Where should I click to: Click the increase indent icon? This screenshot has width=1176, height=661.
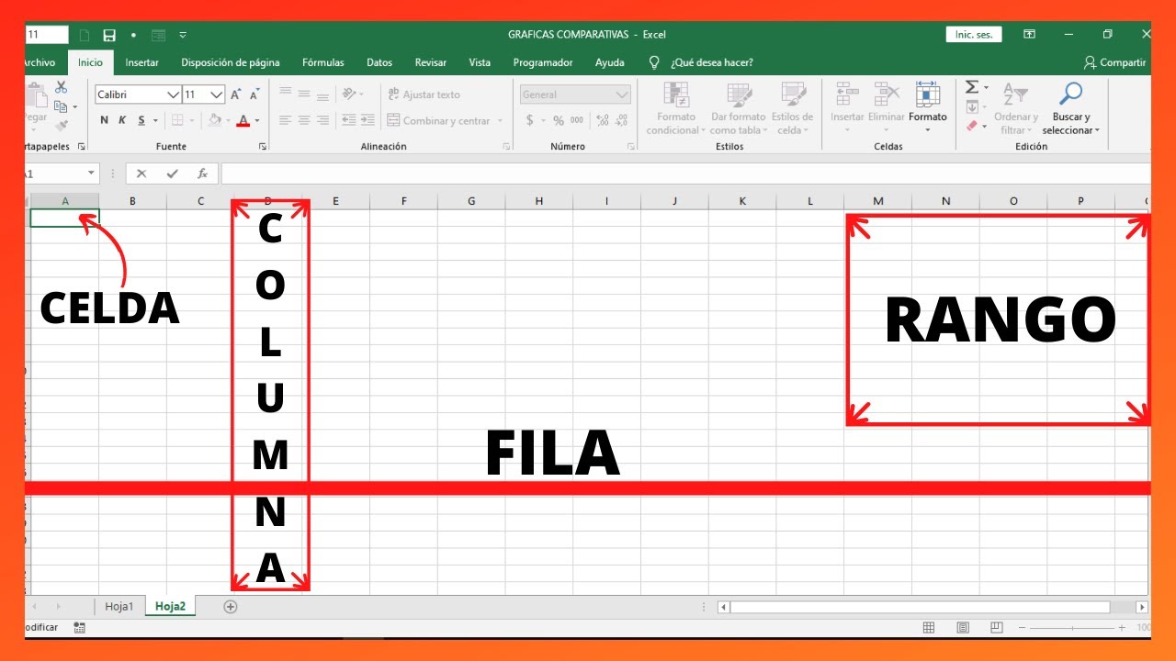368,120
